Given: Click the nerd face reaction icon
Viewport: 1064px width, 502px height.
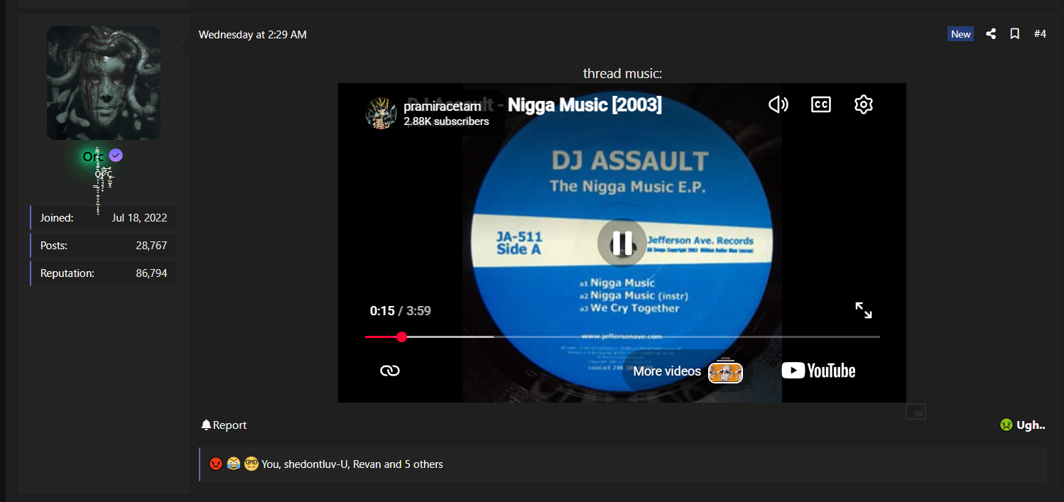Looking at the screenshot, I should [x=251, y=464].
